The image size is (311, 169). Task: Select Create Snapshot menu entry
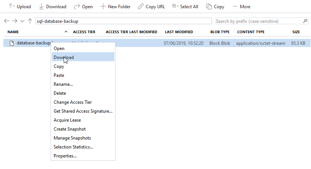click(83, 129)
